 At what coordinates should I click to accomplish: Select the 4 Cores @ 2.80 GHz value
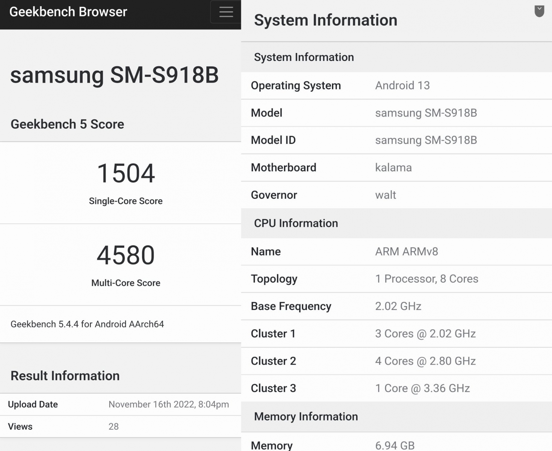tap(425, 361)
